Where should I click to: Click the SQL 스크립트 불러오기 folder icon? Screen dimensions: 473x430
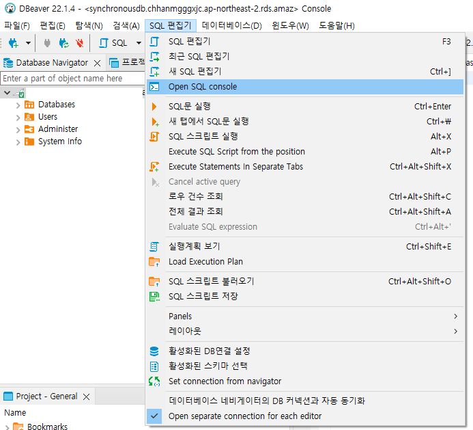coord(154,282)
